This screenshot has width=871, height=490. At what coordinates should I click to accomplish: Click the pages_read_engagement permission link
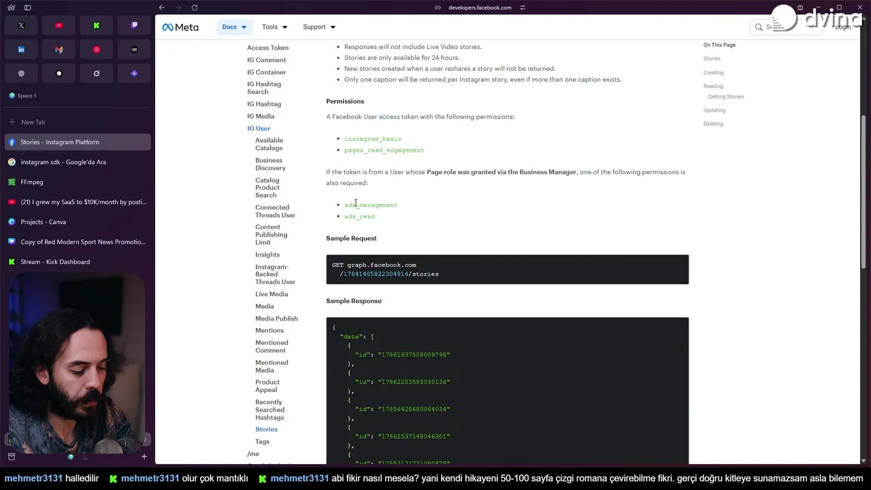pyautogui.click(x=384, y=150)
